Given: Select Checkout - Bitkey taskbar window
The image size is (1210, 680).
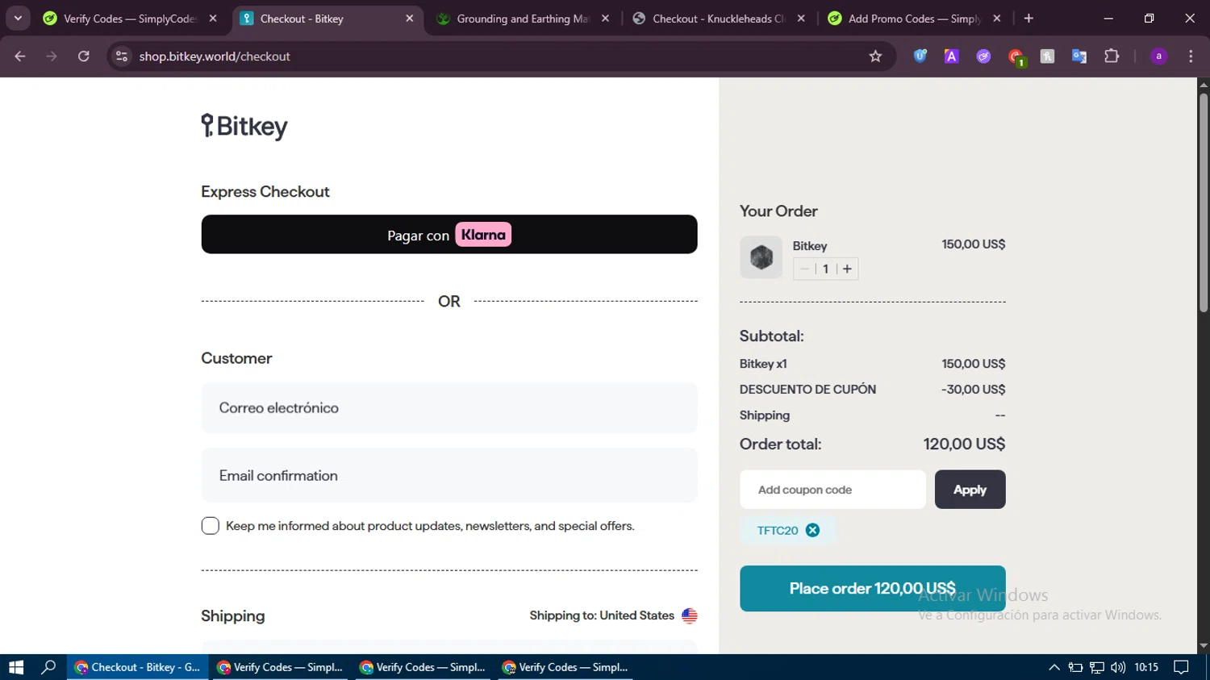Looking at the screenshot, I should pos(138,667).
